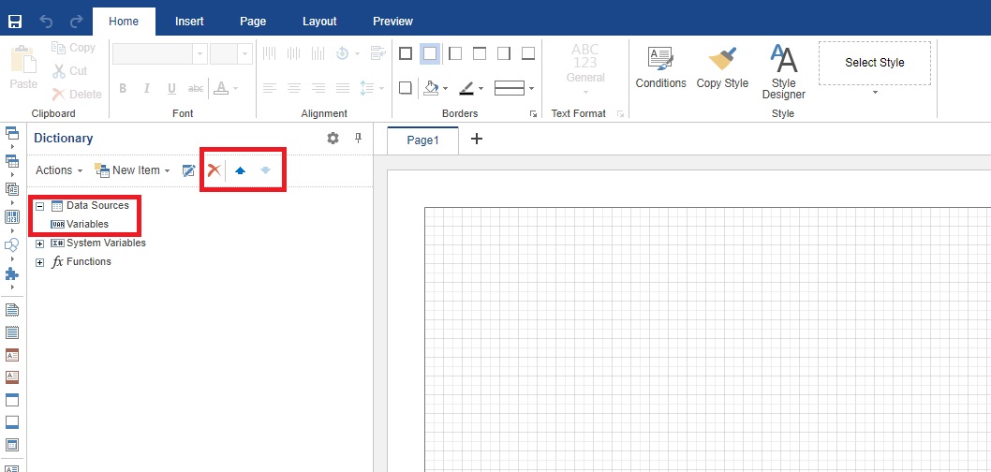Click the font color A icon
Viewport: 991px width, 472px height.
220,88
